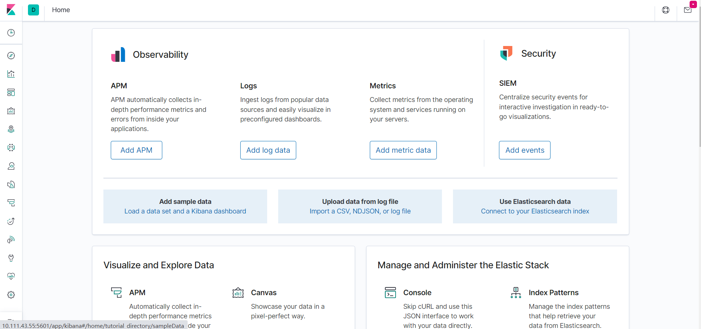This screenshot has height=329, width=701.
Task: Open Dev Tools wrench icon
Action: pos(11,258)
